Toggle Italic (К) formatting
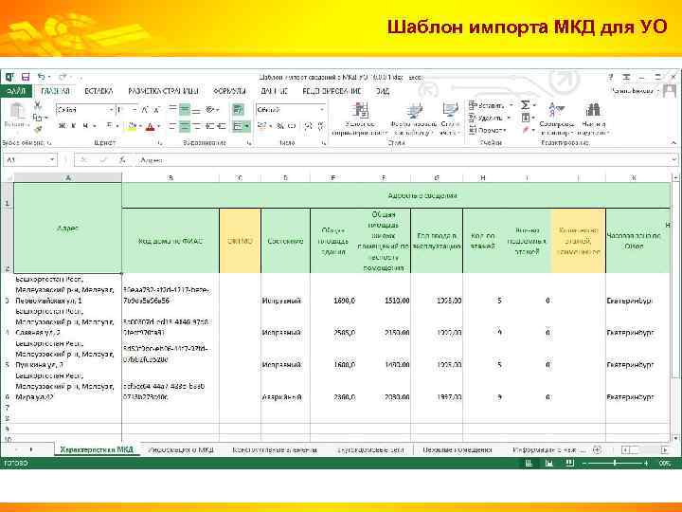The width and height of the screenshot is (682, 512). click(x=74, y=126)
